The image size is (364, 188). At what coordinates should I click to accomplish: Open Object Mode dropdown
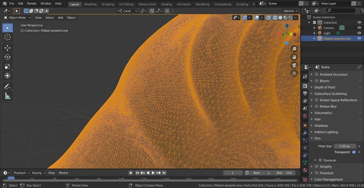coord(17,18)
